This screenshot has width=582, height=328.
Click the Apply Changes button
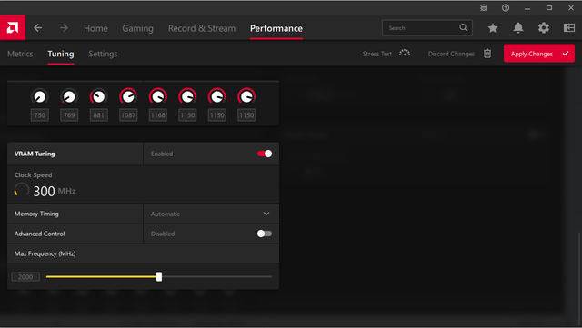pyautogui.click(x=539, y=54)
